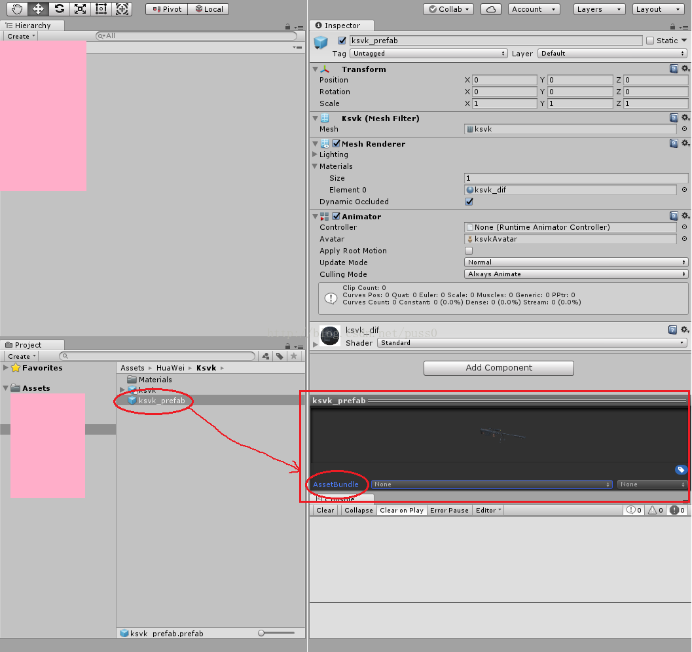Open Mesh Filter gear settings
The height and width of the screenshot is (652, 692).
[685, 118]
